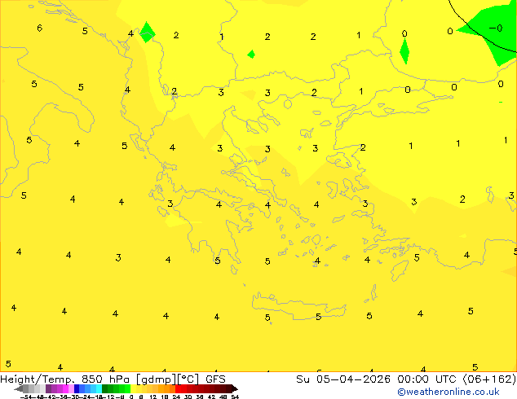Click the large green region at top right

click(x=491, y=31)
